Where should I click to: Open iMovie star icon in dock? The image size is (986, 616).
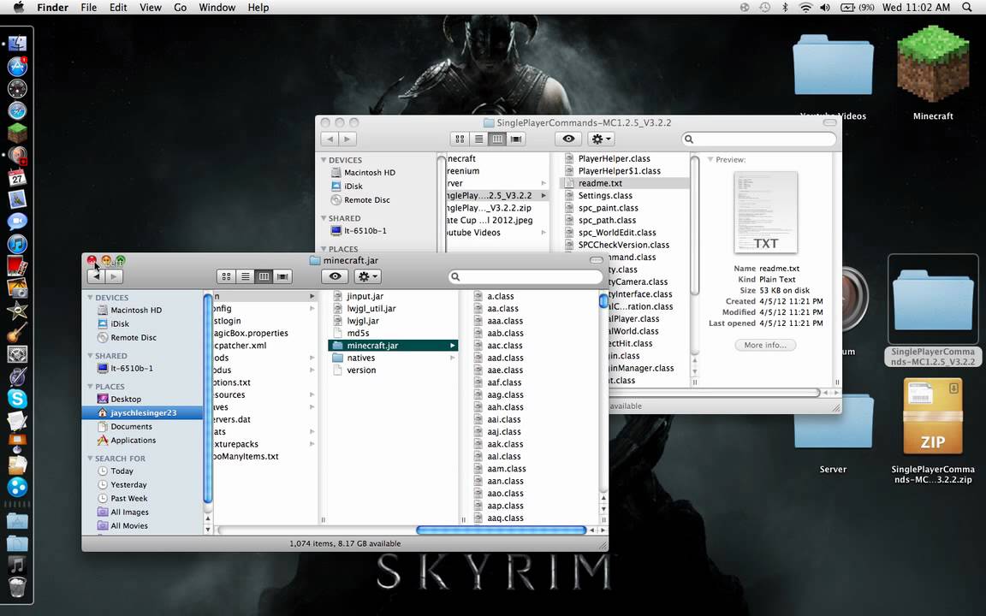pos(17,310)
